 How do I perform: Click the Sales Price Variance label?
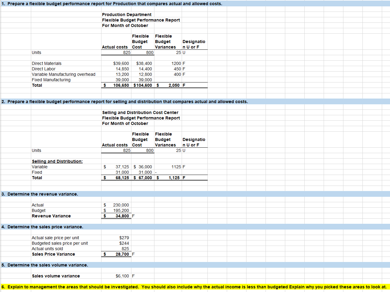point(54,254)
